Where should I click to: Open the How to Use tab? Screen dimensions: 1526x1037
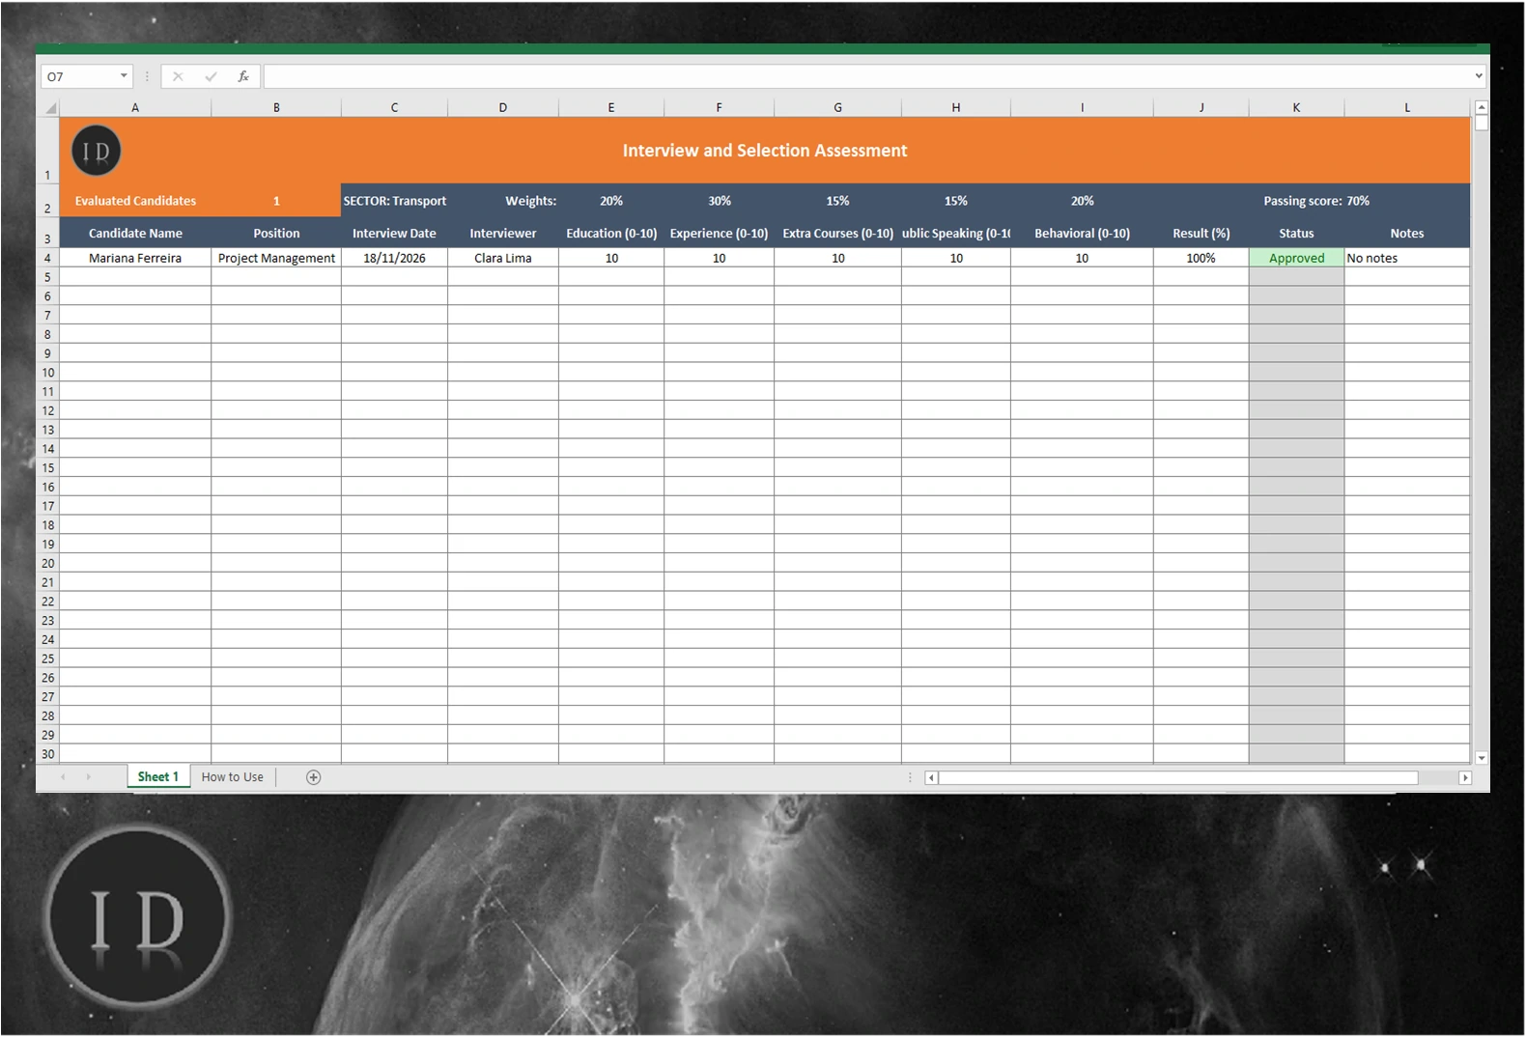coord(232,777)
